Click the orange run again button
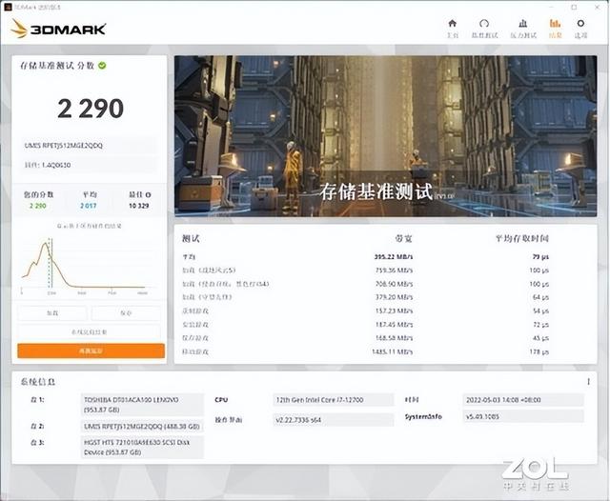The width and height of the screenshot is (610, 501). point(91,351)
